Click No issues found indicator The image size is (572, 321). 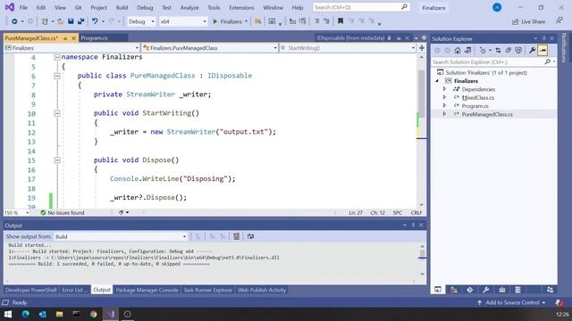(x=63, y=212)
